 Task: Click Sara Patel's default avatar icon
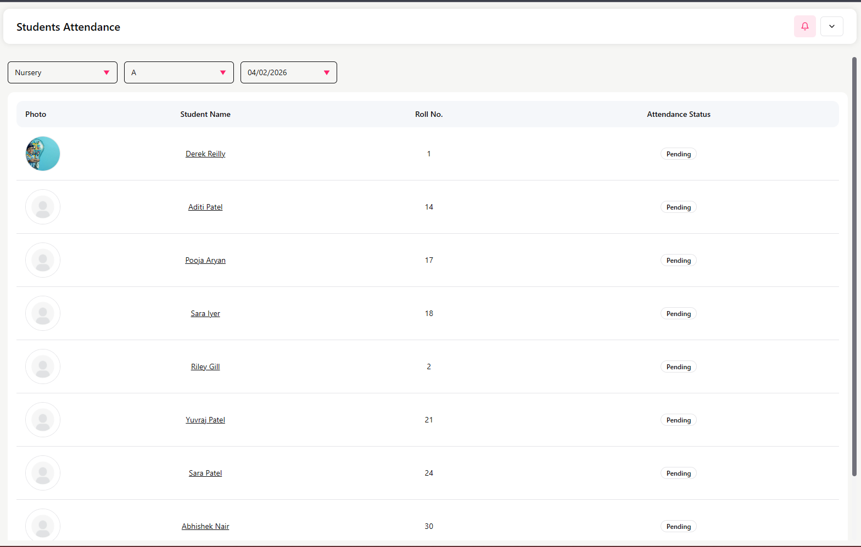tap(43, 473)
